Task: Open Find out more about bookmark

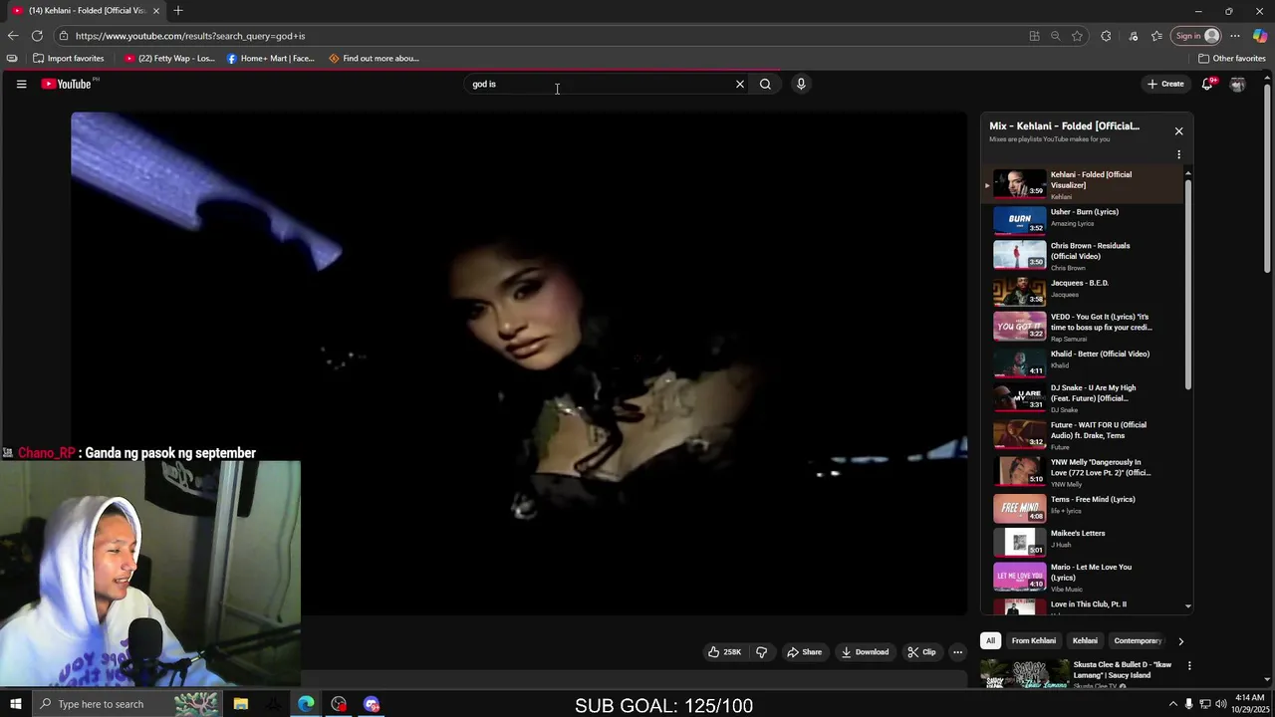Action: click(374, 58)
